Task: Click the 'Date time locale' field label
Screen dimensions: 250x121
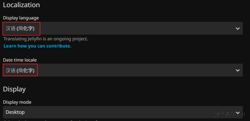Action: (20, 60)
